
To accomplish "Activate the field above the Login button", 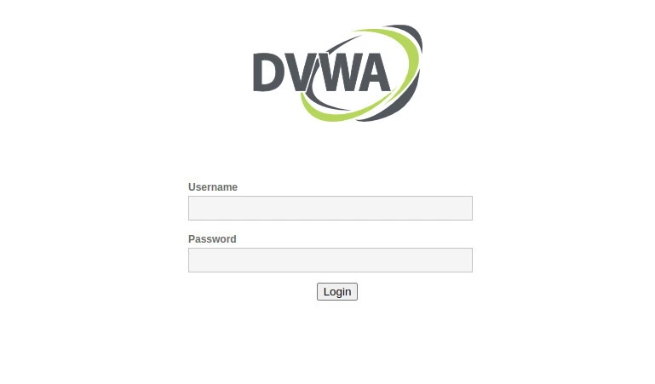I will (330, 260).
